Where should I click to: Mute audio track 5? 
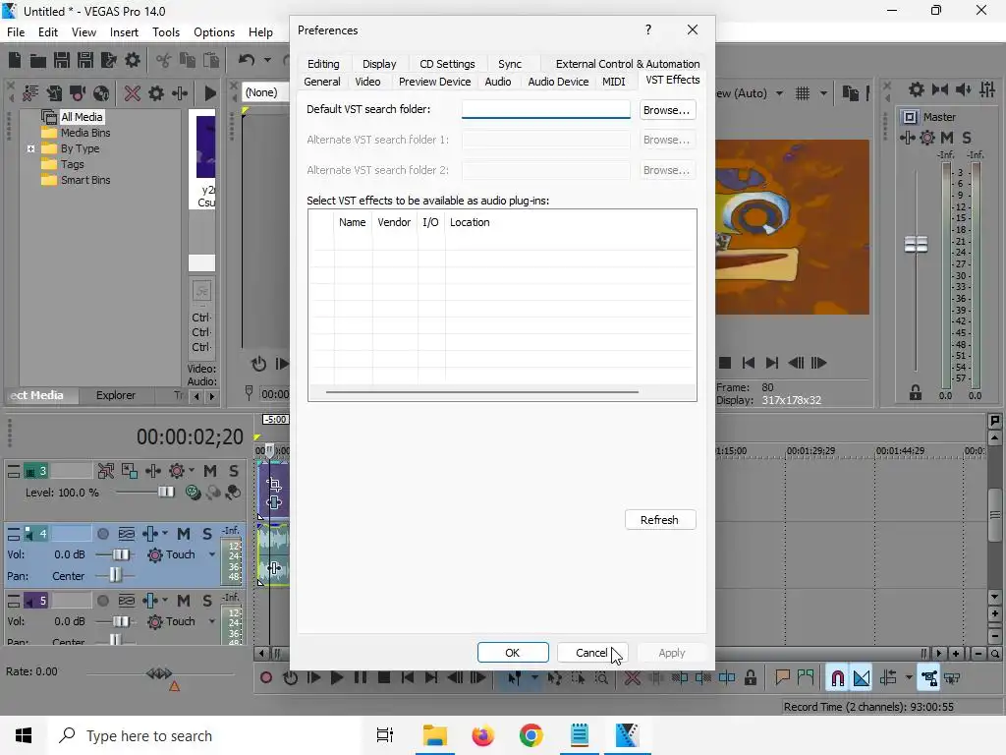[x=184, y=601]
